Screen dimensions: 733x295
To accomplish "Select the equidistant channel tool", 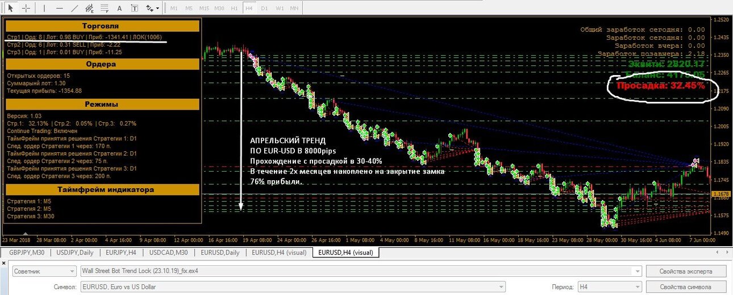I will coord(89,9).
